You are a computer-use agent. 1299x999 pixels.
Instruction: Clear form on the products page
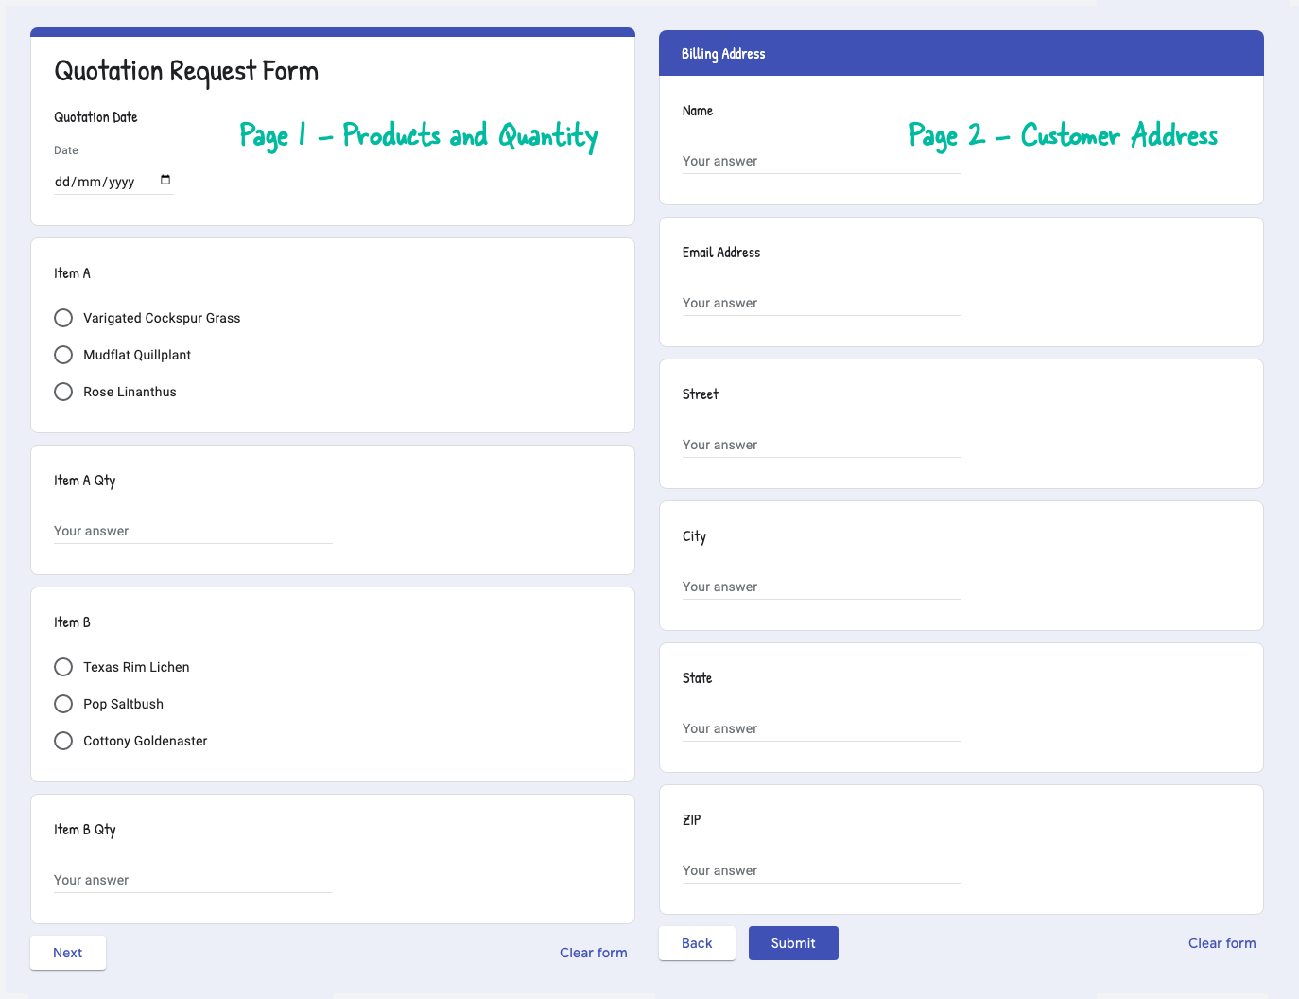pyautogui.click(x=594, y=953)
